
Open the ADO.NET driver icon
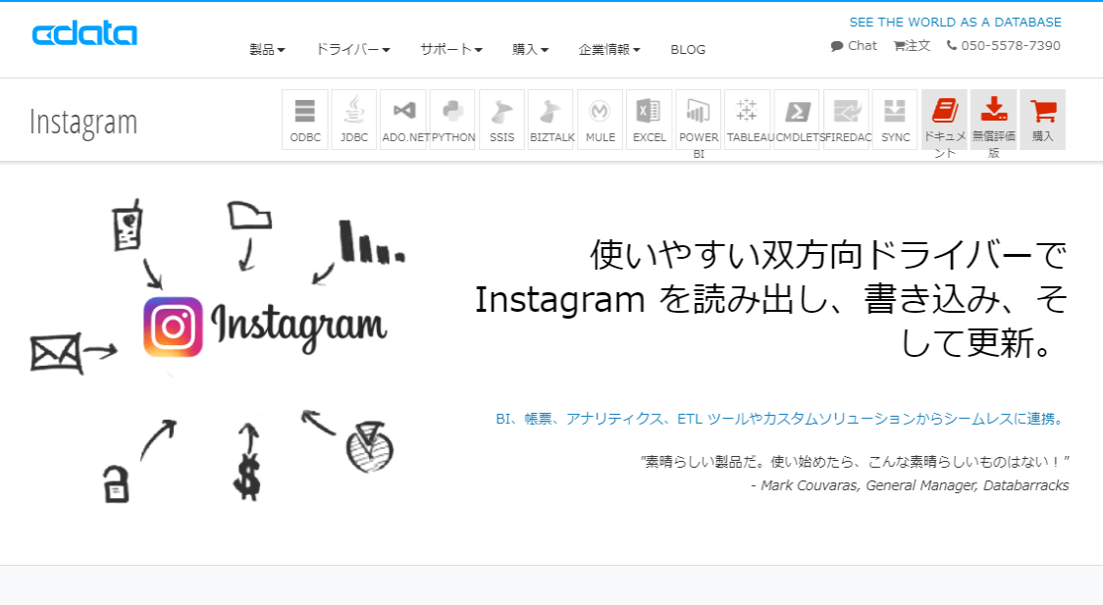point(403,120)
